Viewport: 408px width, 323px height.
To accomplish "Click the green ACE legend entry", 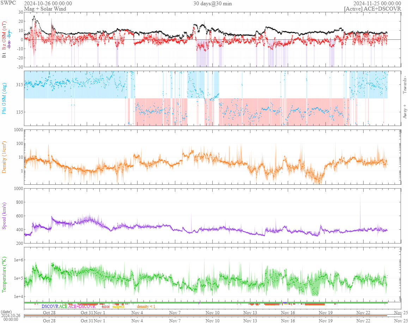I will 63,306.
